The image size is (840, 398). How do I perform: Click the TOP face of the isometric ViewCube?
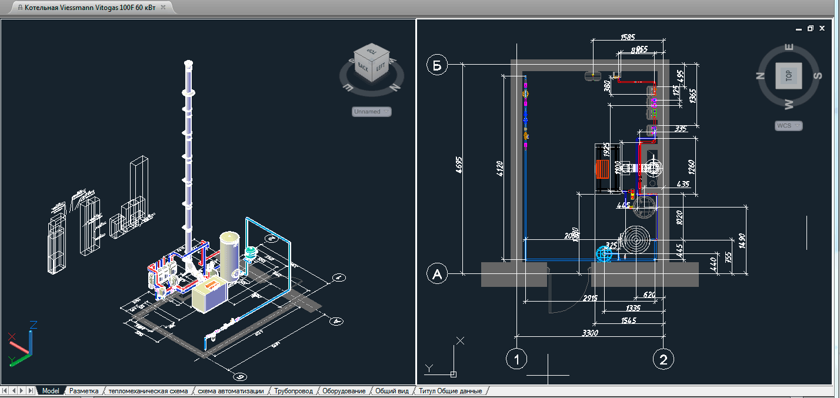pos(371,51)
